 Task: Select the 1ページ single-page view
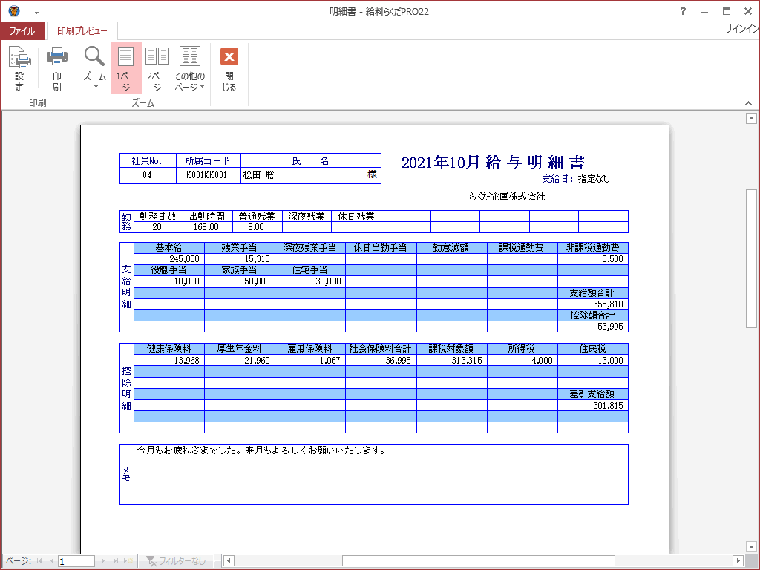125,68
